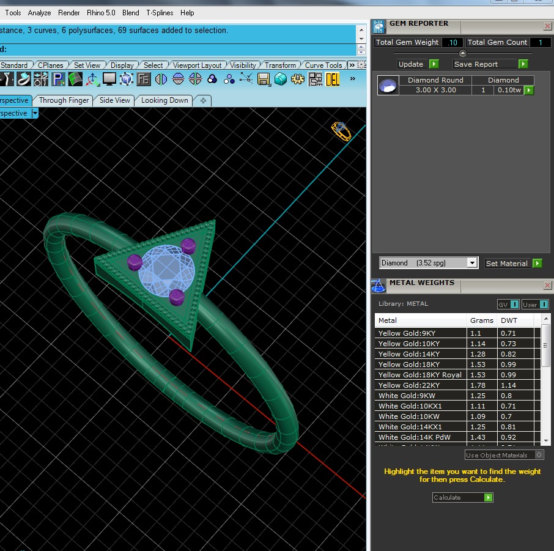
Task: Click the command history scroll down arrow
Action: (361, 39)
